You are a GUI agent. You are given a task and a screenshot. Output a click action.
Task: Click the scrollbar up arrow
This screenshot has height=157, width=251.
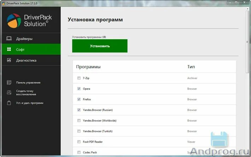coord(247,9)
